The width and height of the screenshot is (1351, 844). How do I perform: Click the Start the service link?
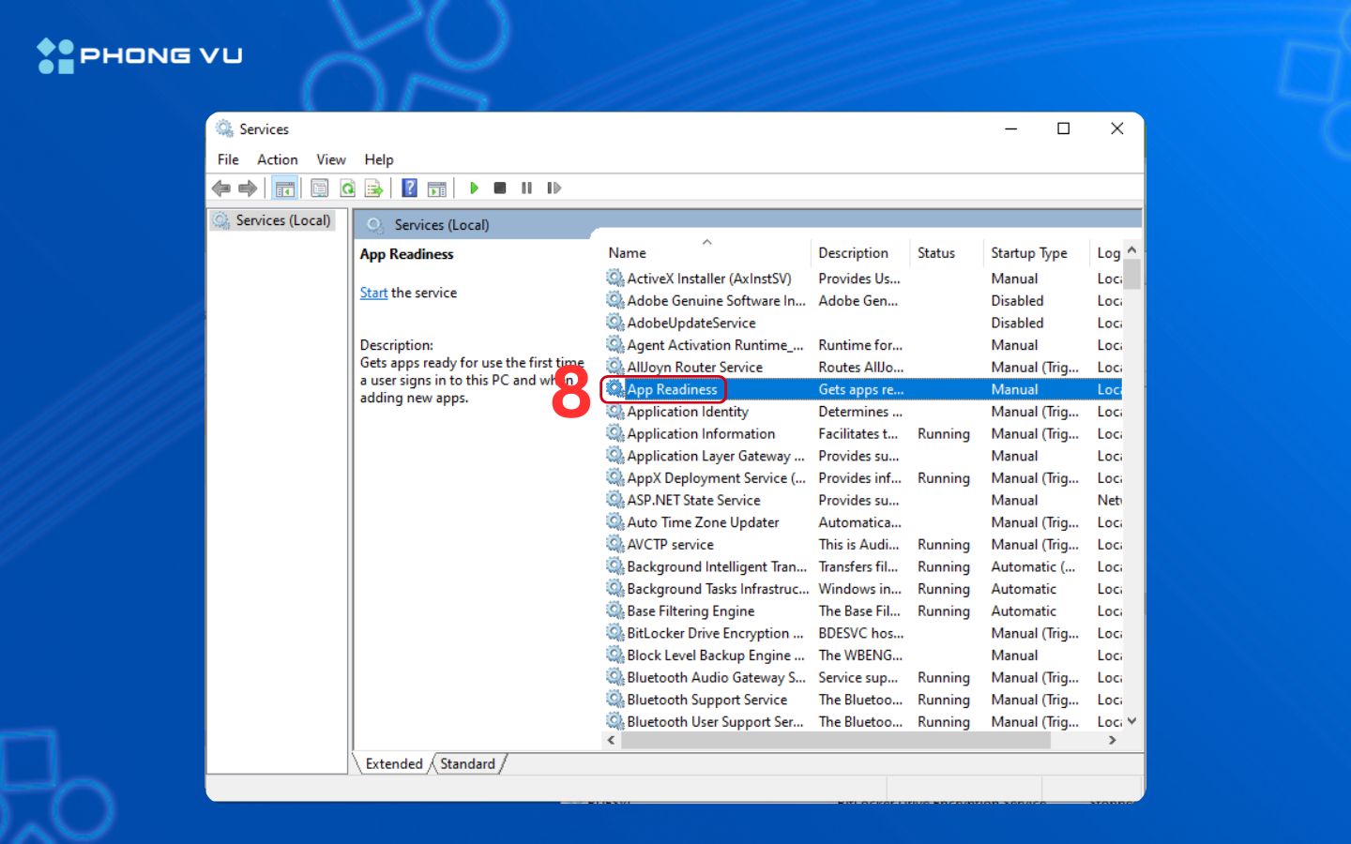tap(373, 293)
